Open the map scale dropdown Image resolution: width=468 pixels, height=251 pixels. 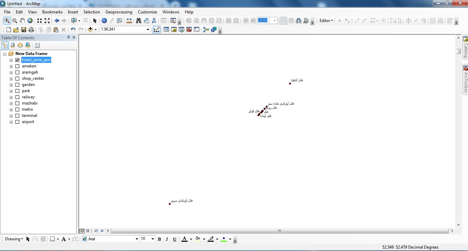tap(148, 30)
